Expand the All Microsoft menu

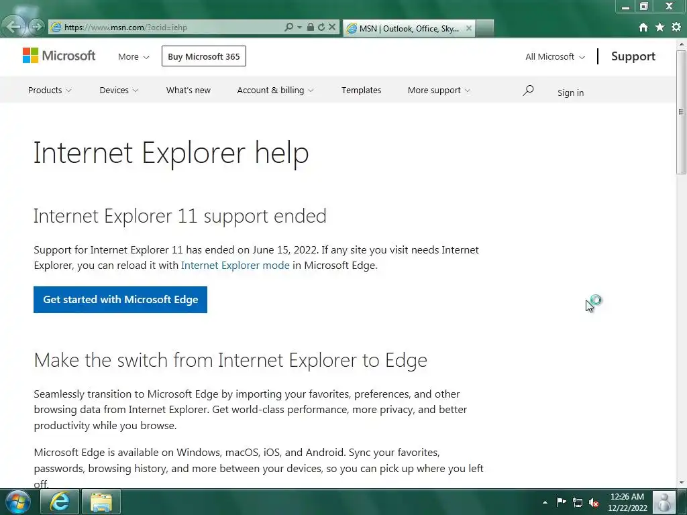coord(555,56)
